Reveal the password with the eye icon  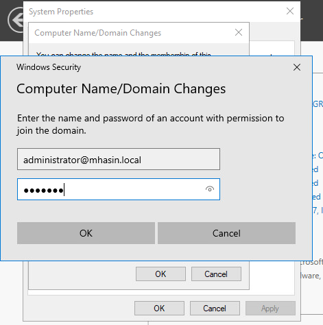click(210, 189)
